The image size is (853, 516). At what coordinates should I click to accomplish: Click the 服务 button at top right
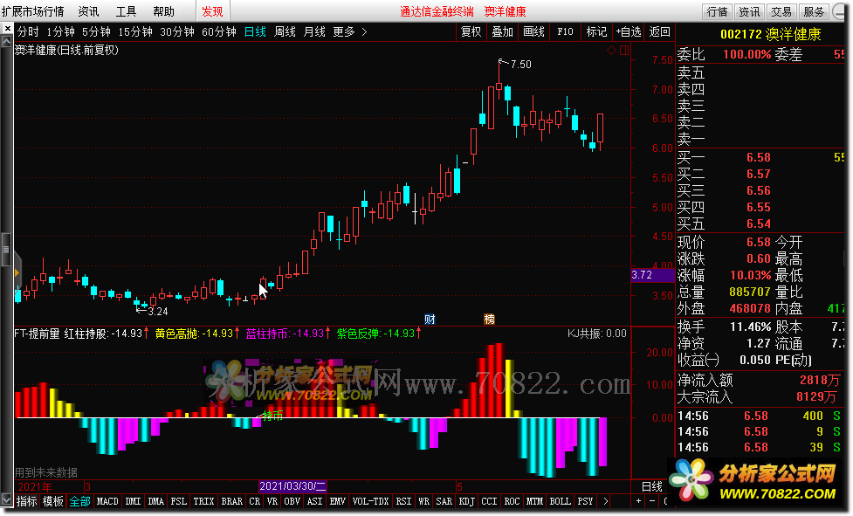pos(814,11)
